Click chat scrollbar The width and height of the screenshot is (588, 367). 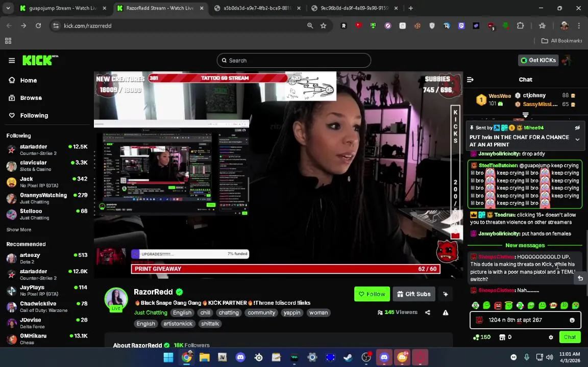pyautogui.click(x=586, y=262)
